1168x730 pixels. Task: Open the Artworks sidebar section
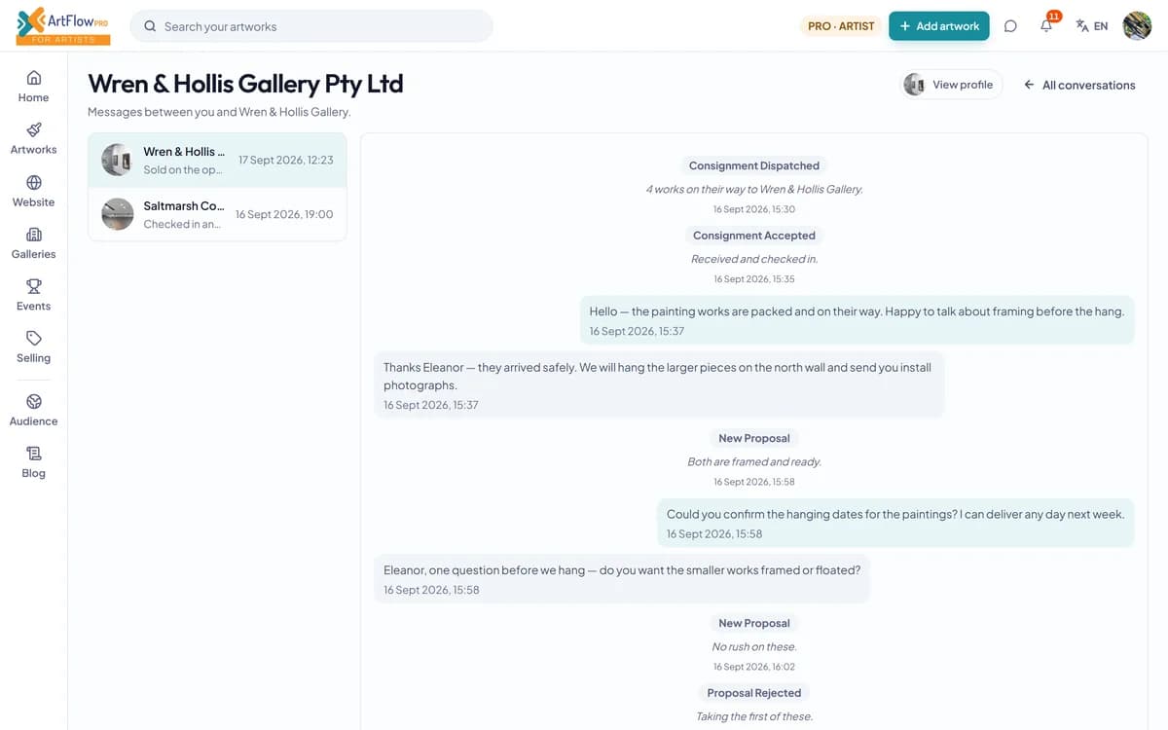coord(33,138)
